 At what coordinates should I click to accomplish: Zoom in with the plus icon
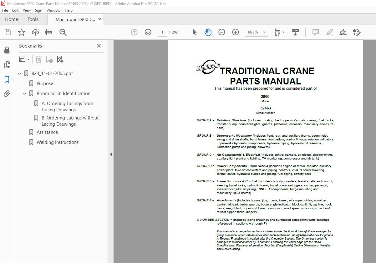(236, 32)
